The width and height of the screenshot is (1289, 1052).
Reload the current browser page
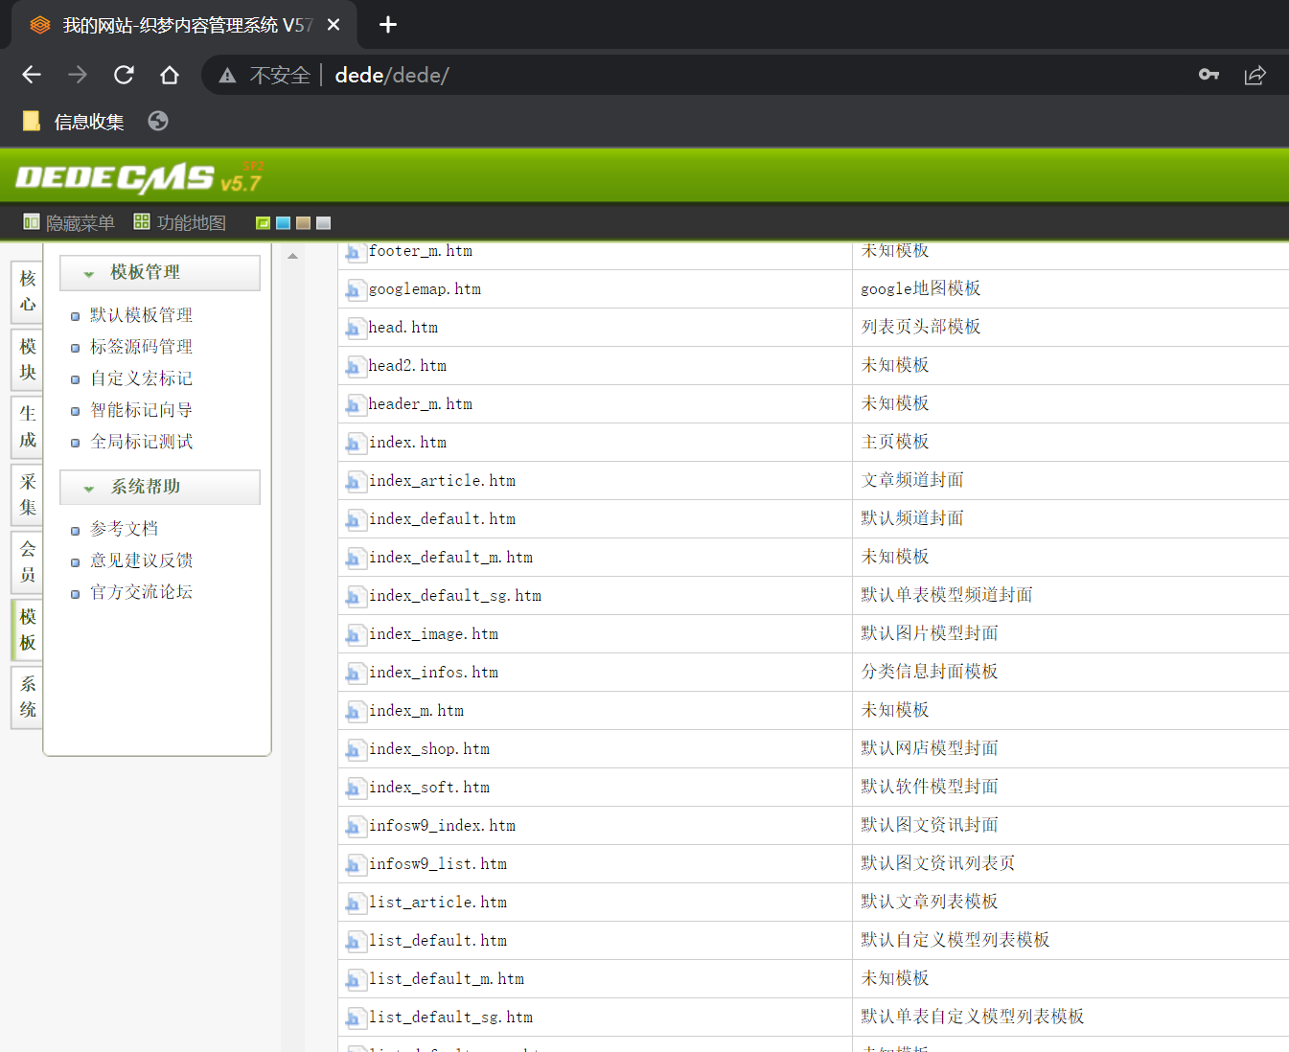pos(124,75)
